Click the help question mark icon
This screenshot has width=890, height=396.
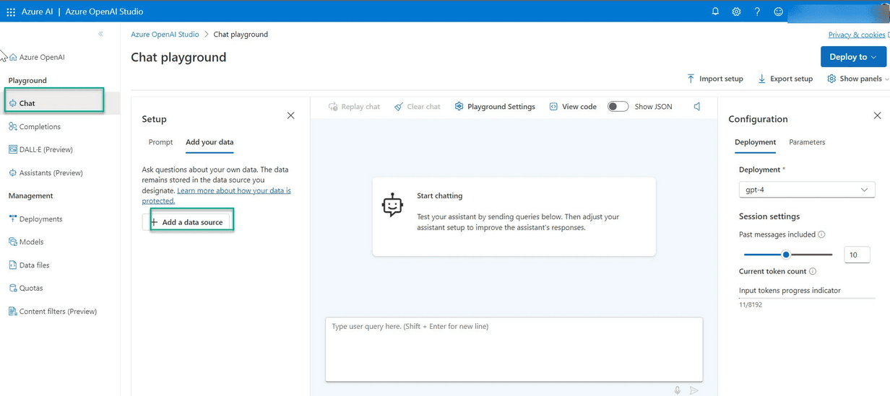coord(757,12)
